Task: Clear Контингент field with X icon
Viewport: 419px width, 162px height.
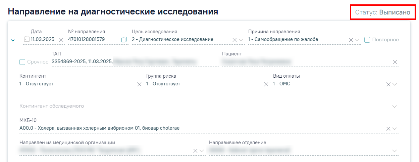Action: 140,84
